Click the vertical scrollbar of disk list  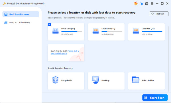168,59
